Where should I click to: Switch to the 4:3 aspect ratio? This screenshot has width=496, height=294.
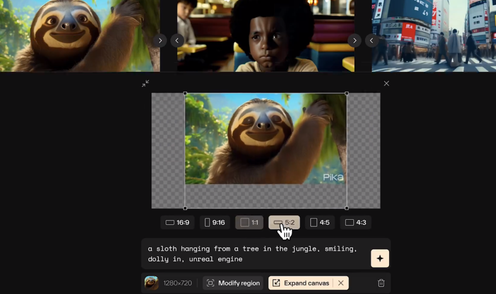[355, 222]
